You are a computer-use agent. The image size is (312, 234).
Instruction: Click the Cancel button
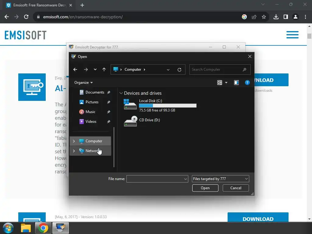point(236,188)
